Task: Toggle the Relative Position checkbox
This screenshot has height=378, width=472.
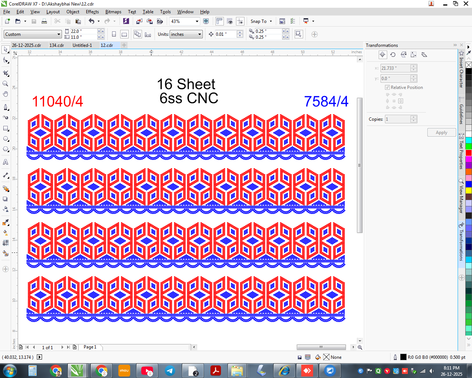Action: pyautogui.click(x=387, y=87)
